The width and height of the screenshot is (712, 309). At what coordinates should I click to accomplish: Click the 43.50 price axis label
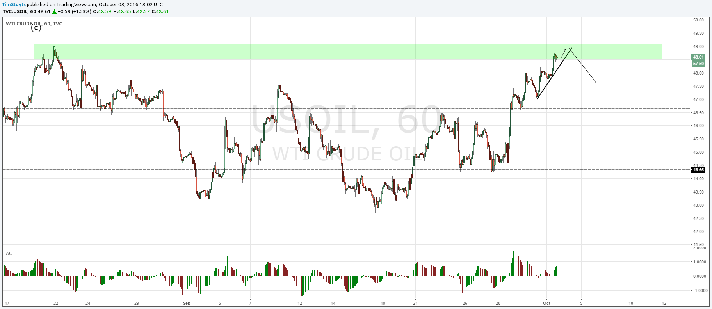tap(698, 192)
